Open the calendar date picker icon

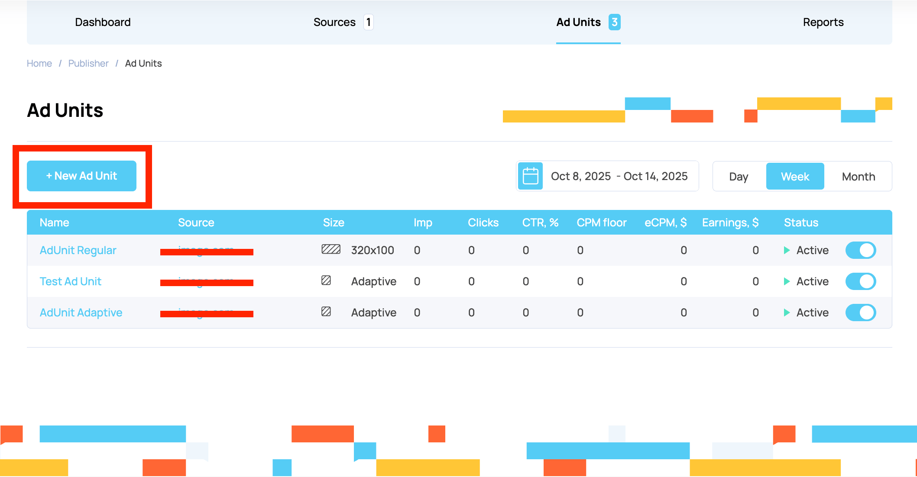pyautogui.click(x=530, y=176)
